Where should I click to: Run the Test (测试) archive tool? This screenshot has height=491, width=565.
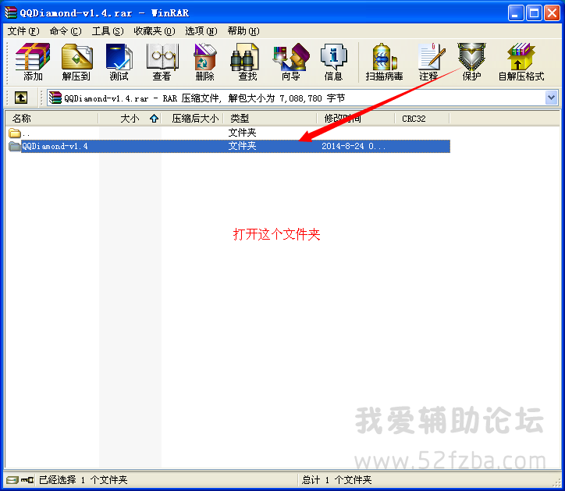tap(119, 62)
